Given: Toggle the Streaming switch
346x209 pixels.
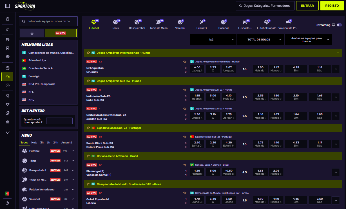Looking at the screenshot, I should tap(339, 25).
